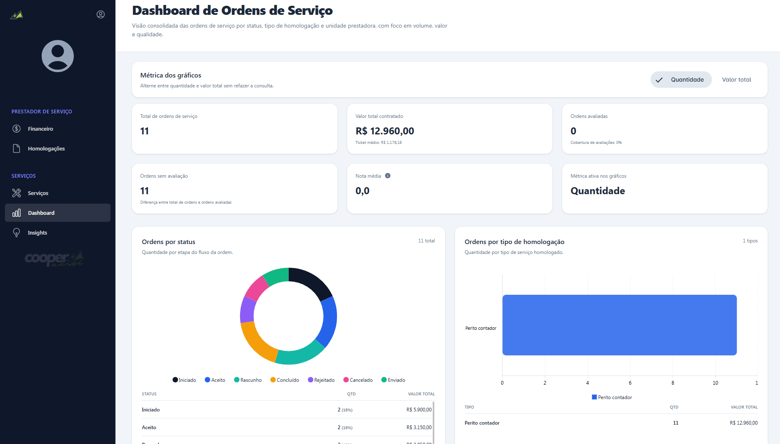The height and width of the screenshot is (444, 780).
Task: Click the Cooperativos mountain logo icon
Action: [x=16, y=15]
